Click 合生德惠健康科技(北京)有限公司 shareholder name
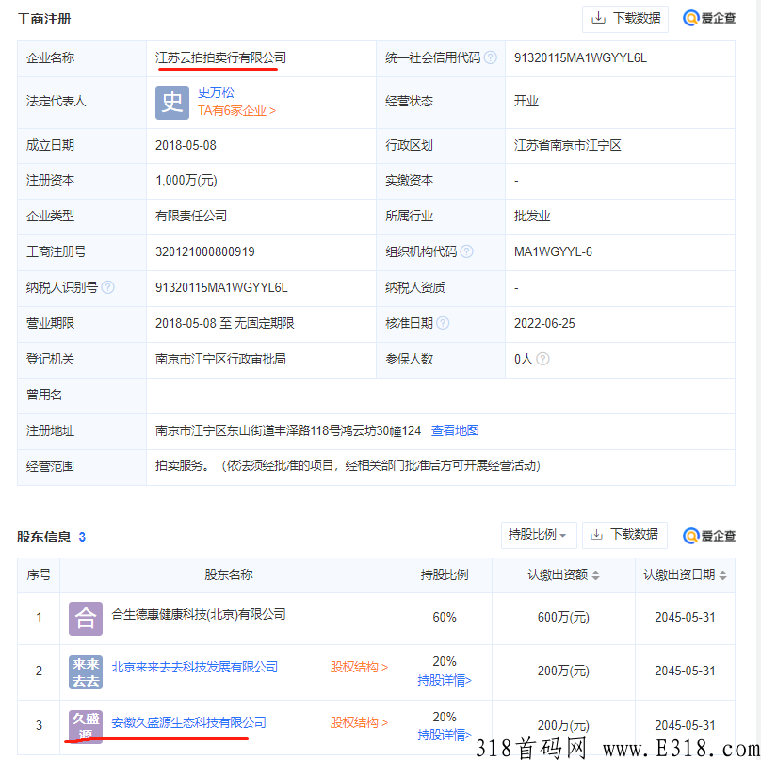761x760 pixels. pyautogui.click(x=199, y=614)
